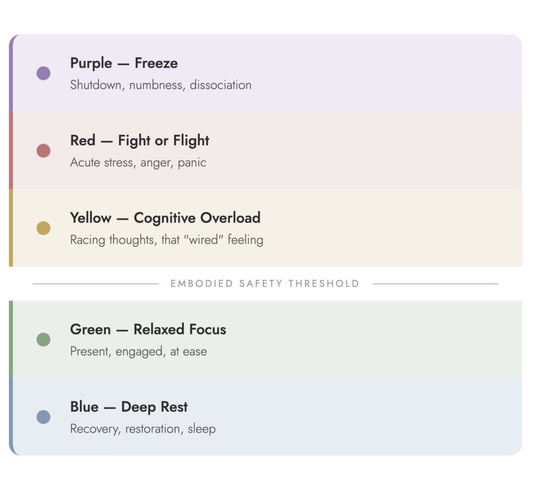Select "Recovery, restoration, sleep" description text
The image size is (533, 486).
[143, 429]
